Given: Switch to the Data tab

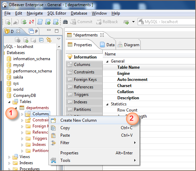Looking at the screenshot, I should tap(107, 45).
